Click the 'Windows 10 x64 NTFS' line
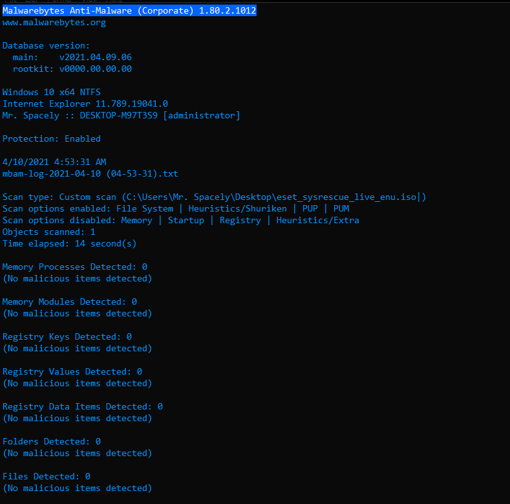 [x=52, y=92]
